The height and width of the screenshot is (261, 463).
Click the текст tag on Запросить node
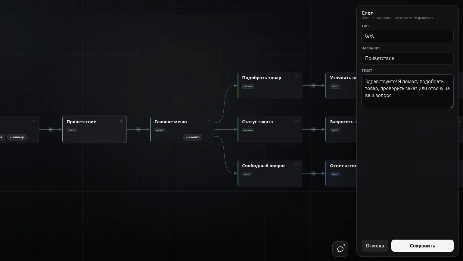click(x=335, y=130)
